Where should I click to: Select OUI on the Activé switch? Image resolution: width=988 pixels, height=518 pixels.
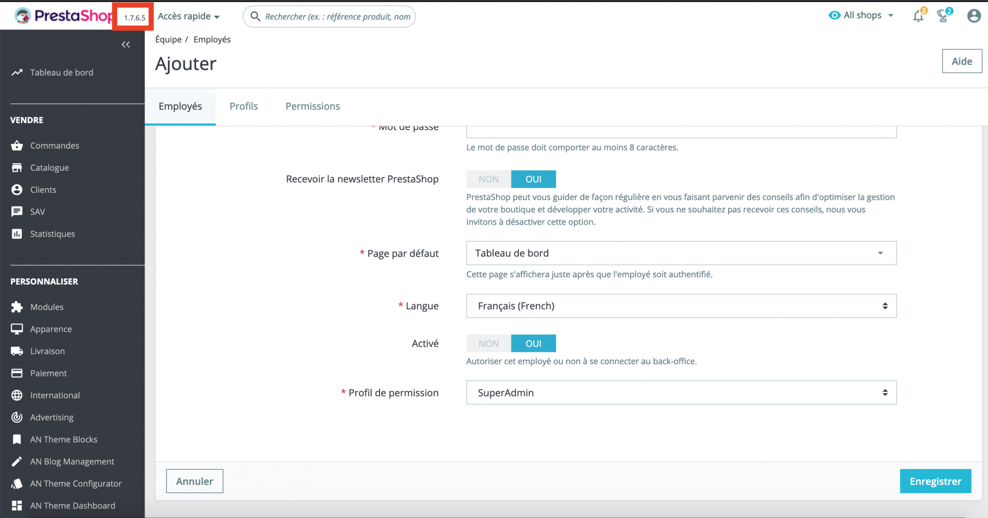pyautogui.click(x=533, y=344)
